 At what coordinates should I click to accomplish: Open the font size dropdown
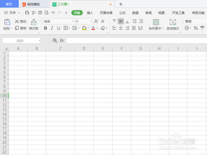pos(91,21)
